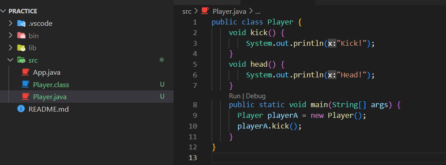Click println on line 6
Screen dimensions: 446x165
[x=308, y=75]
